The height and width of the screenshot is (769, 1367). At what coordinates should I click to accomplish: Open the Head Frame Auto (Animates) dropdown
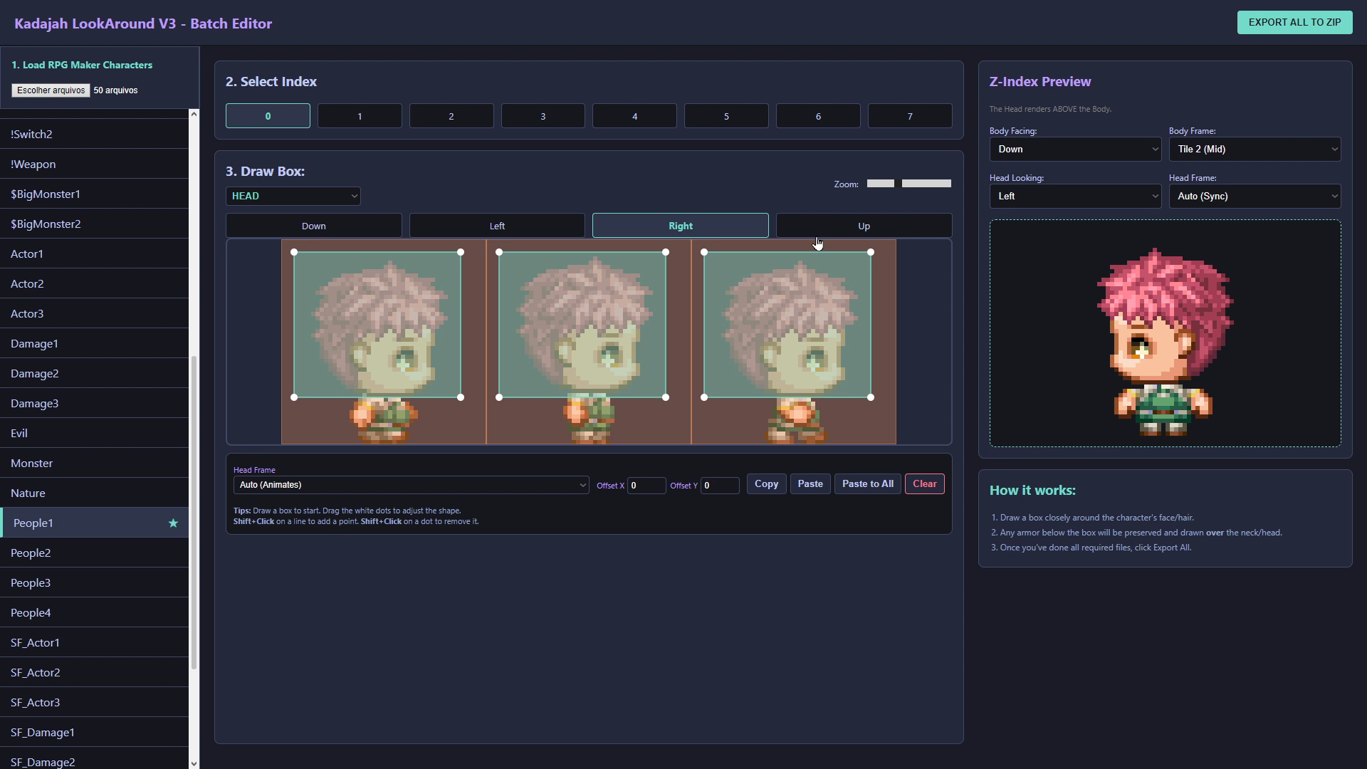411,485
